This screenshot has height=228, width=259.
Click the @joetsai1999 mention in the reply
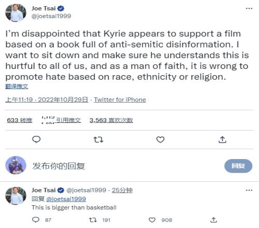pos(66,199)
